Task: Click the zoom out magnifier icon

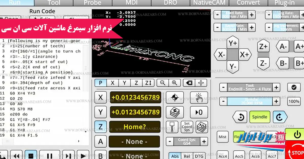Action: [x=163, y=83]
